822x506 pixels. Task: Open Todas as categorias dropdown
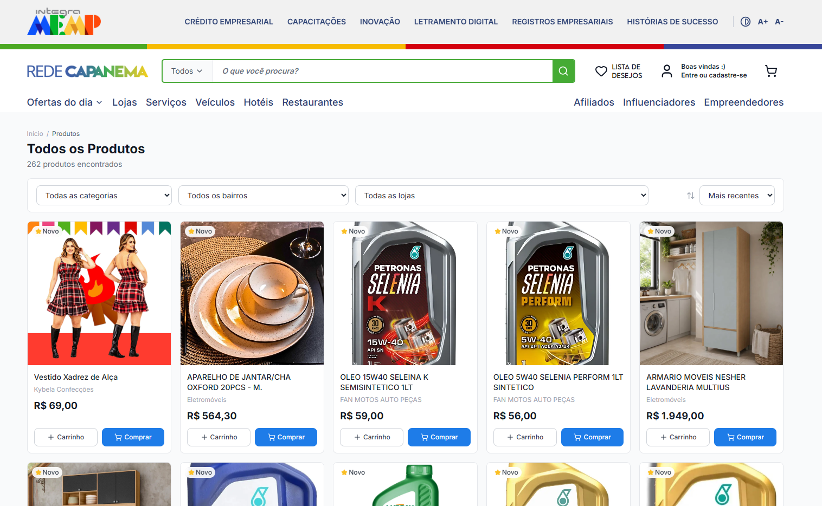104,196
